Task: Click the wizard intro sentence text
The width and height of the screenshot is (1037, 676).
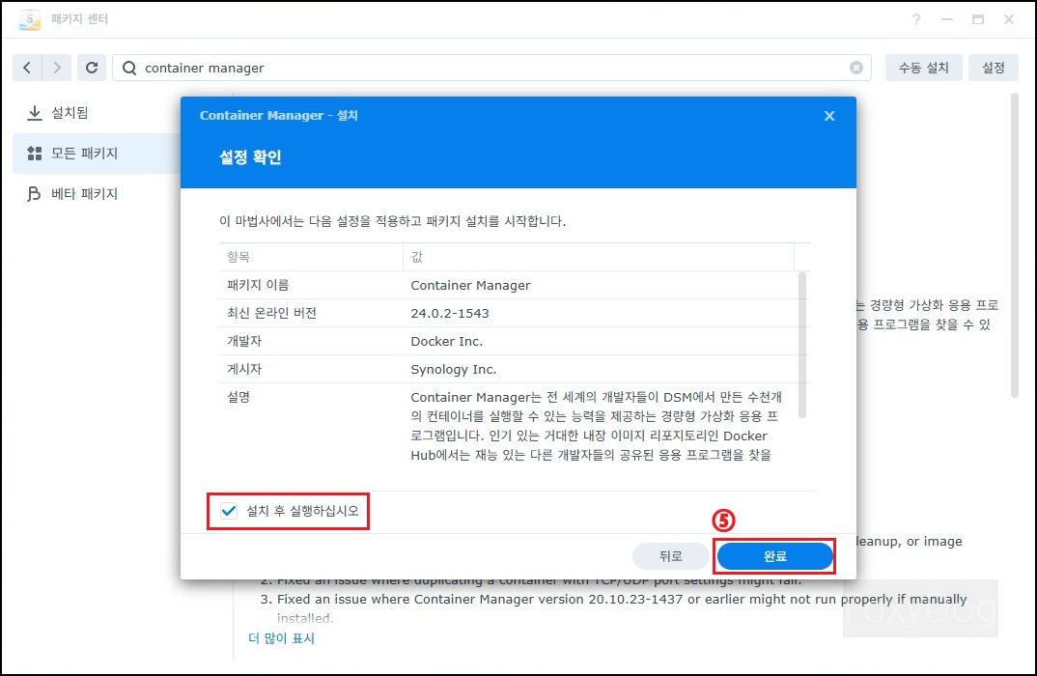Action: pyautogui.click(x=392, y=221)
